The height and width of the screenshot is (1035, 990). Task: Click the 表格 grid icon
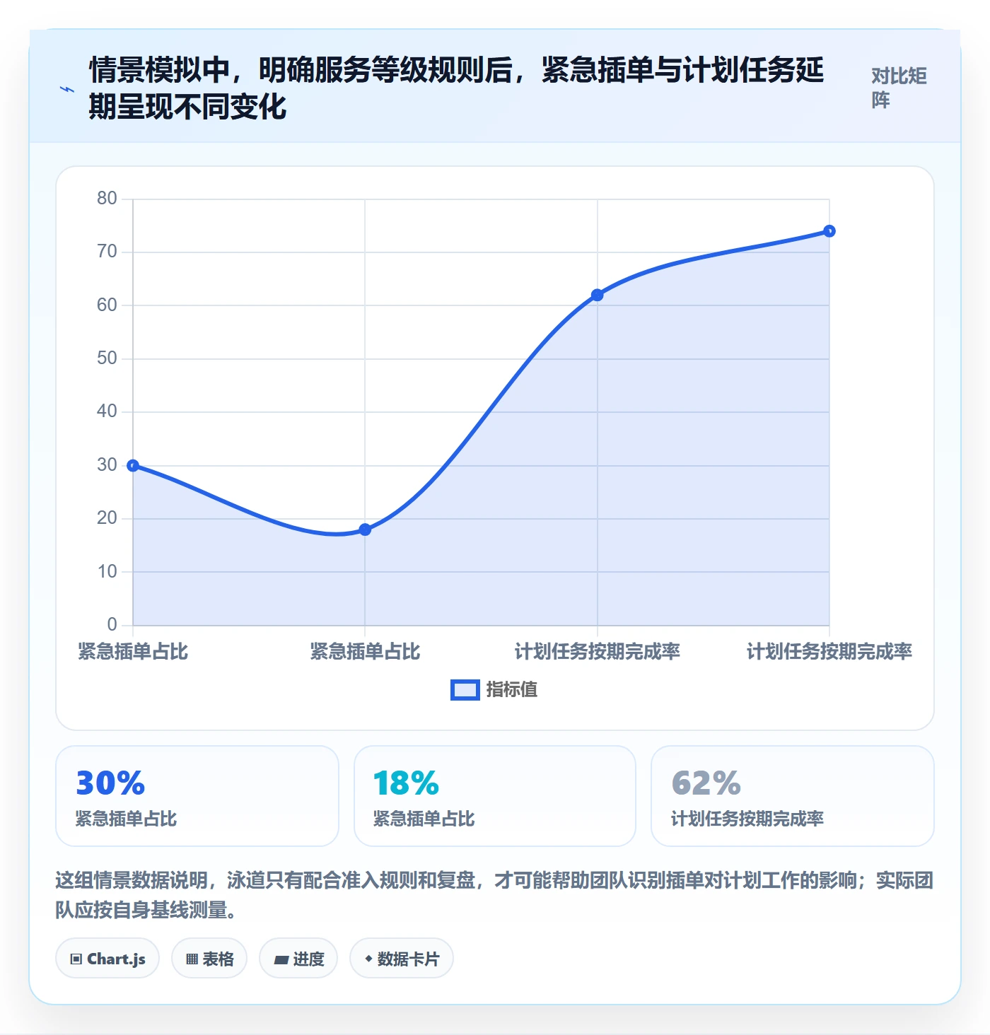coord(192,959)
